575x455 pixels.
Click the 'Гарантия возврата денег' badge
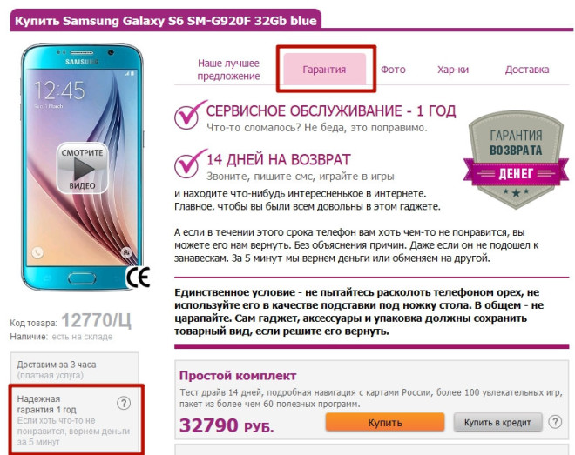point(516,160)
